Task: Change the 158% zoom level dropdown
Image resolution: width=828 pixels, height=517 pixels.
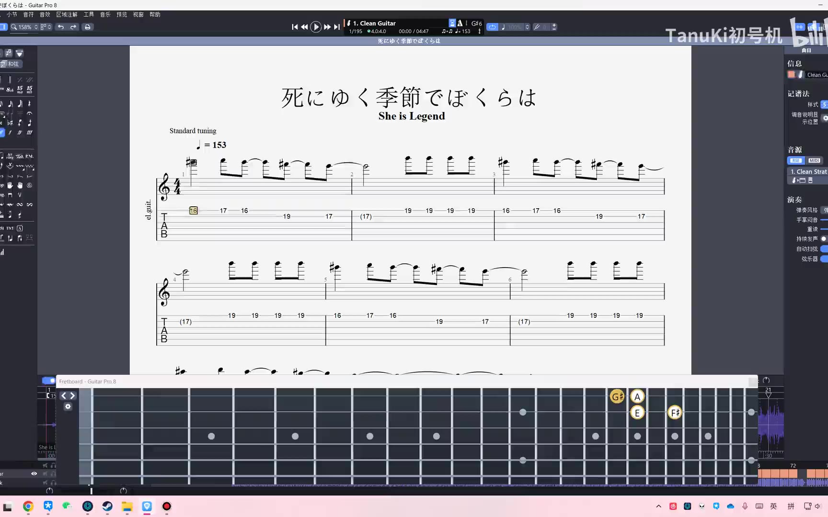Action: [x=24, y=27]
